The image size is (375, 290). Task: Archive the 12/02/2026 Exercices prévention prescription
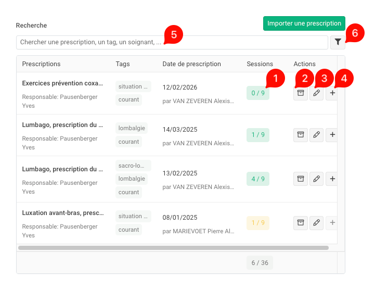[x=300, y=93]
